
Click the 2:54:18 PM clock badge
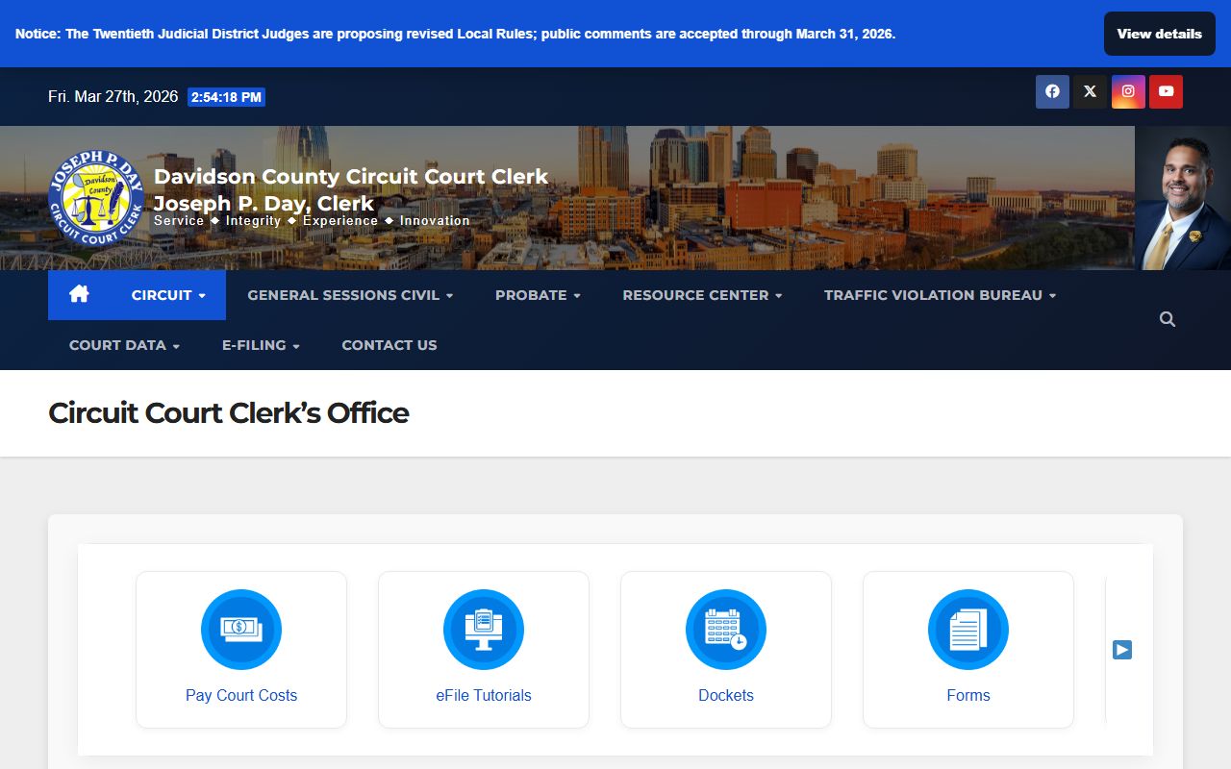[226, 97]
